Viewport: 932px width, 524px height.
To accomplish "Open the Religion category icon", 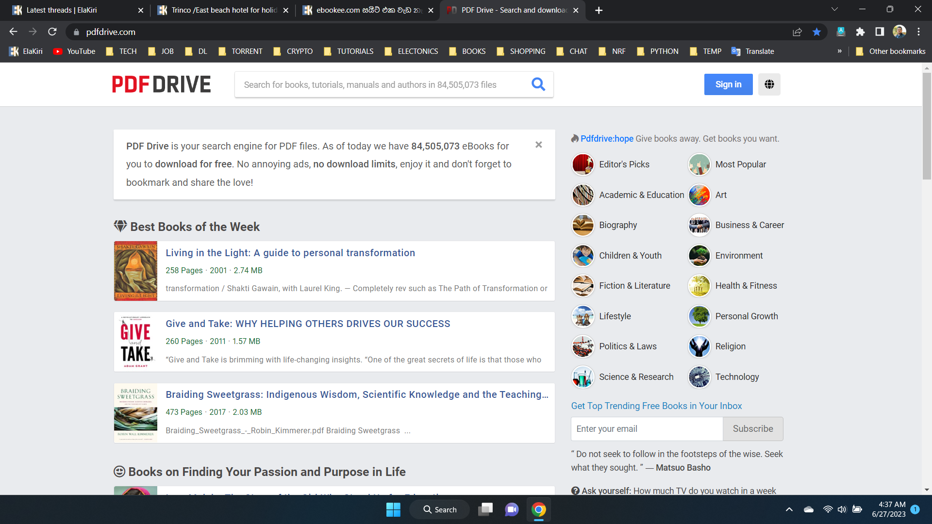I will click(x=699, y=346).
